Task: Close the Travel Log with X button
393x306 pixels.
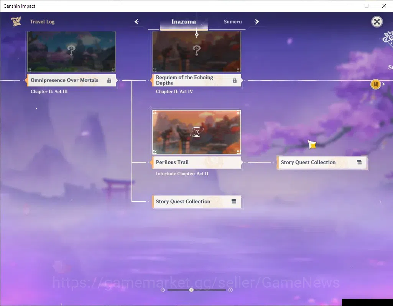Action: (x=377, y=22)
